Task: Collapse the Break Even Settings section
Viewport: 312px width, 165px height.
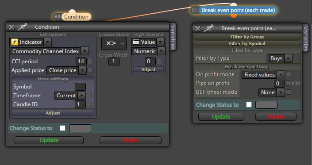Action: click(x=247, y=67)
